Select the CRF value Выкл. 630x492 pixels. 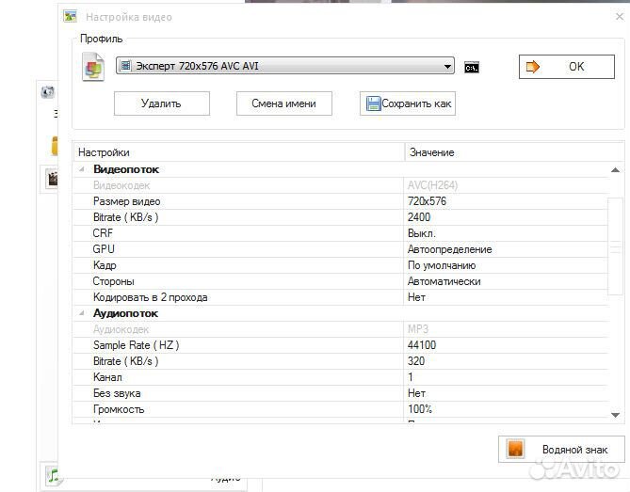(x=421, y=233)
